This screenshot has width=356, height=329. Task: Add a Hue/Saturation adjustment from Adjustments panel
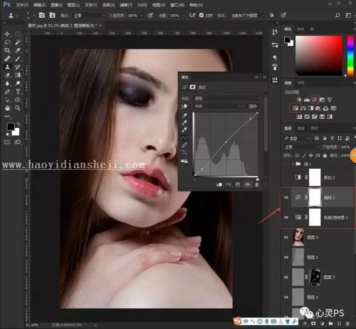[x=295, y=108]
